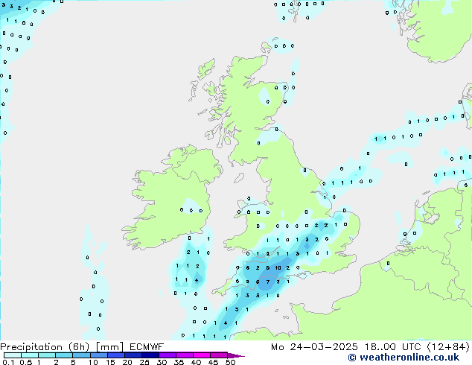This screenshot has width=472, height=365.
Task: Click the 40 to 45 mm magenta swatch
Action: (202, 355)
